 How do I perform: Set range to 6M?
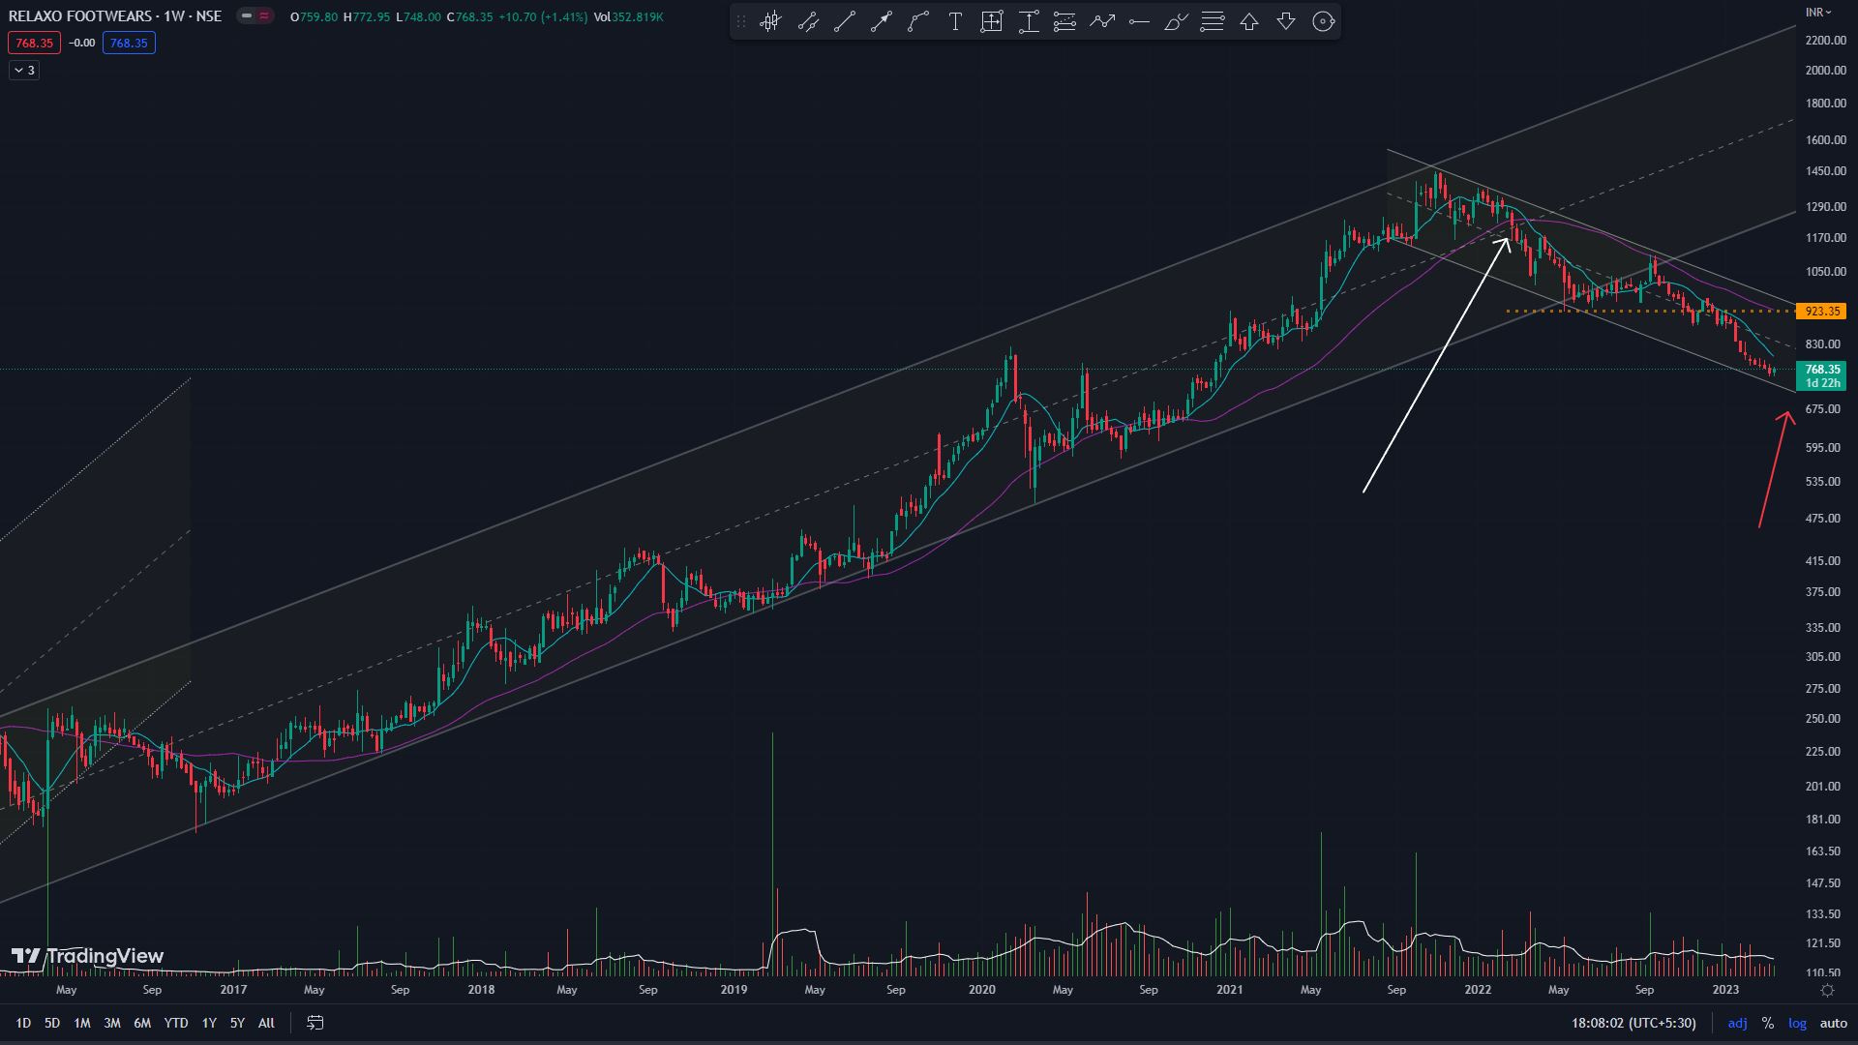pyautogui.click(x=142, y=1023)
